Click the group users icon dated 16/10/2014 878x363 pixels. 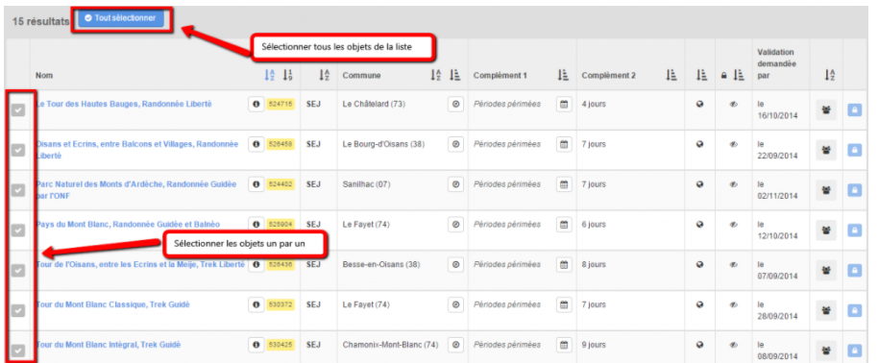[x=826, y=109]
